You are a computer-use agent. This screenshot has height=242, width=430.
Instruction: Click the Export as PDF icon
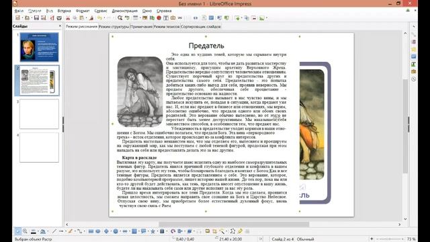(x=52, y=18)
